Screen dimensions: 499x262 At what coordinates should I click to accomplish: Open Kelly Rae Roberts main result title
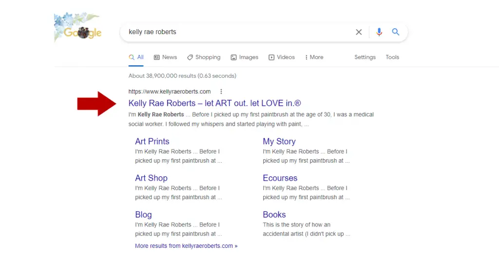pyautogui.click(x=214, y=103)
